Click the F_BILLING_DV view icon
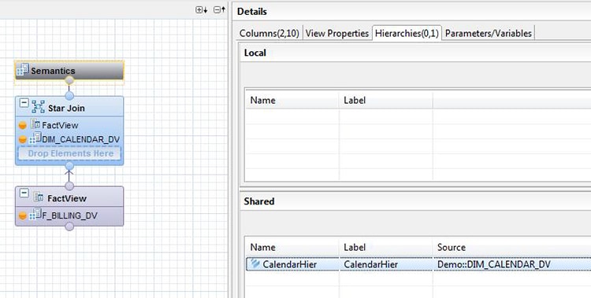The image size is (591, 298). click(35, 213)
